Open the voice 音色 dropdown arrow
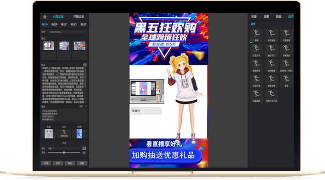The image size is (325, 180). [84, 148]
